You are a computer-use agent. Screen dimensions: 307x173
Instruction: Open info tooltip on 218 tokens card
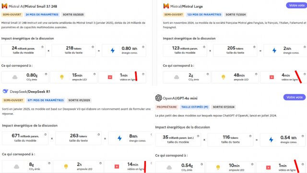point(93,47)
